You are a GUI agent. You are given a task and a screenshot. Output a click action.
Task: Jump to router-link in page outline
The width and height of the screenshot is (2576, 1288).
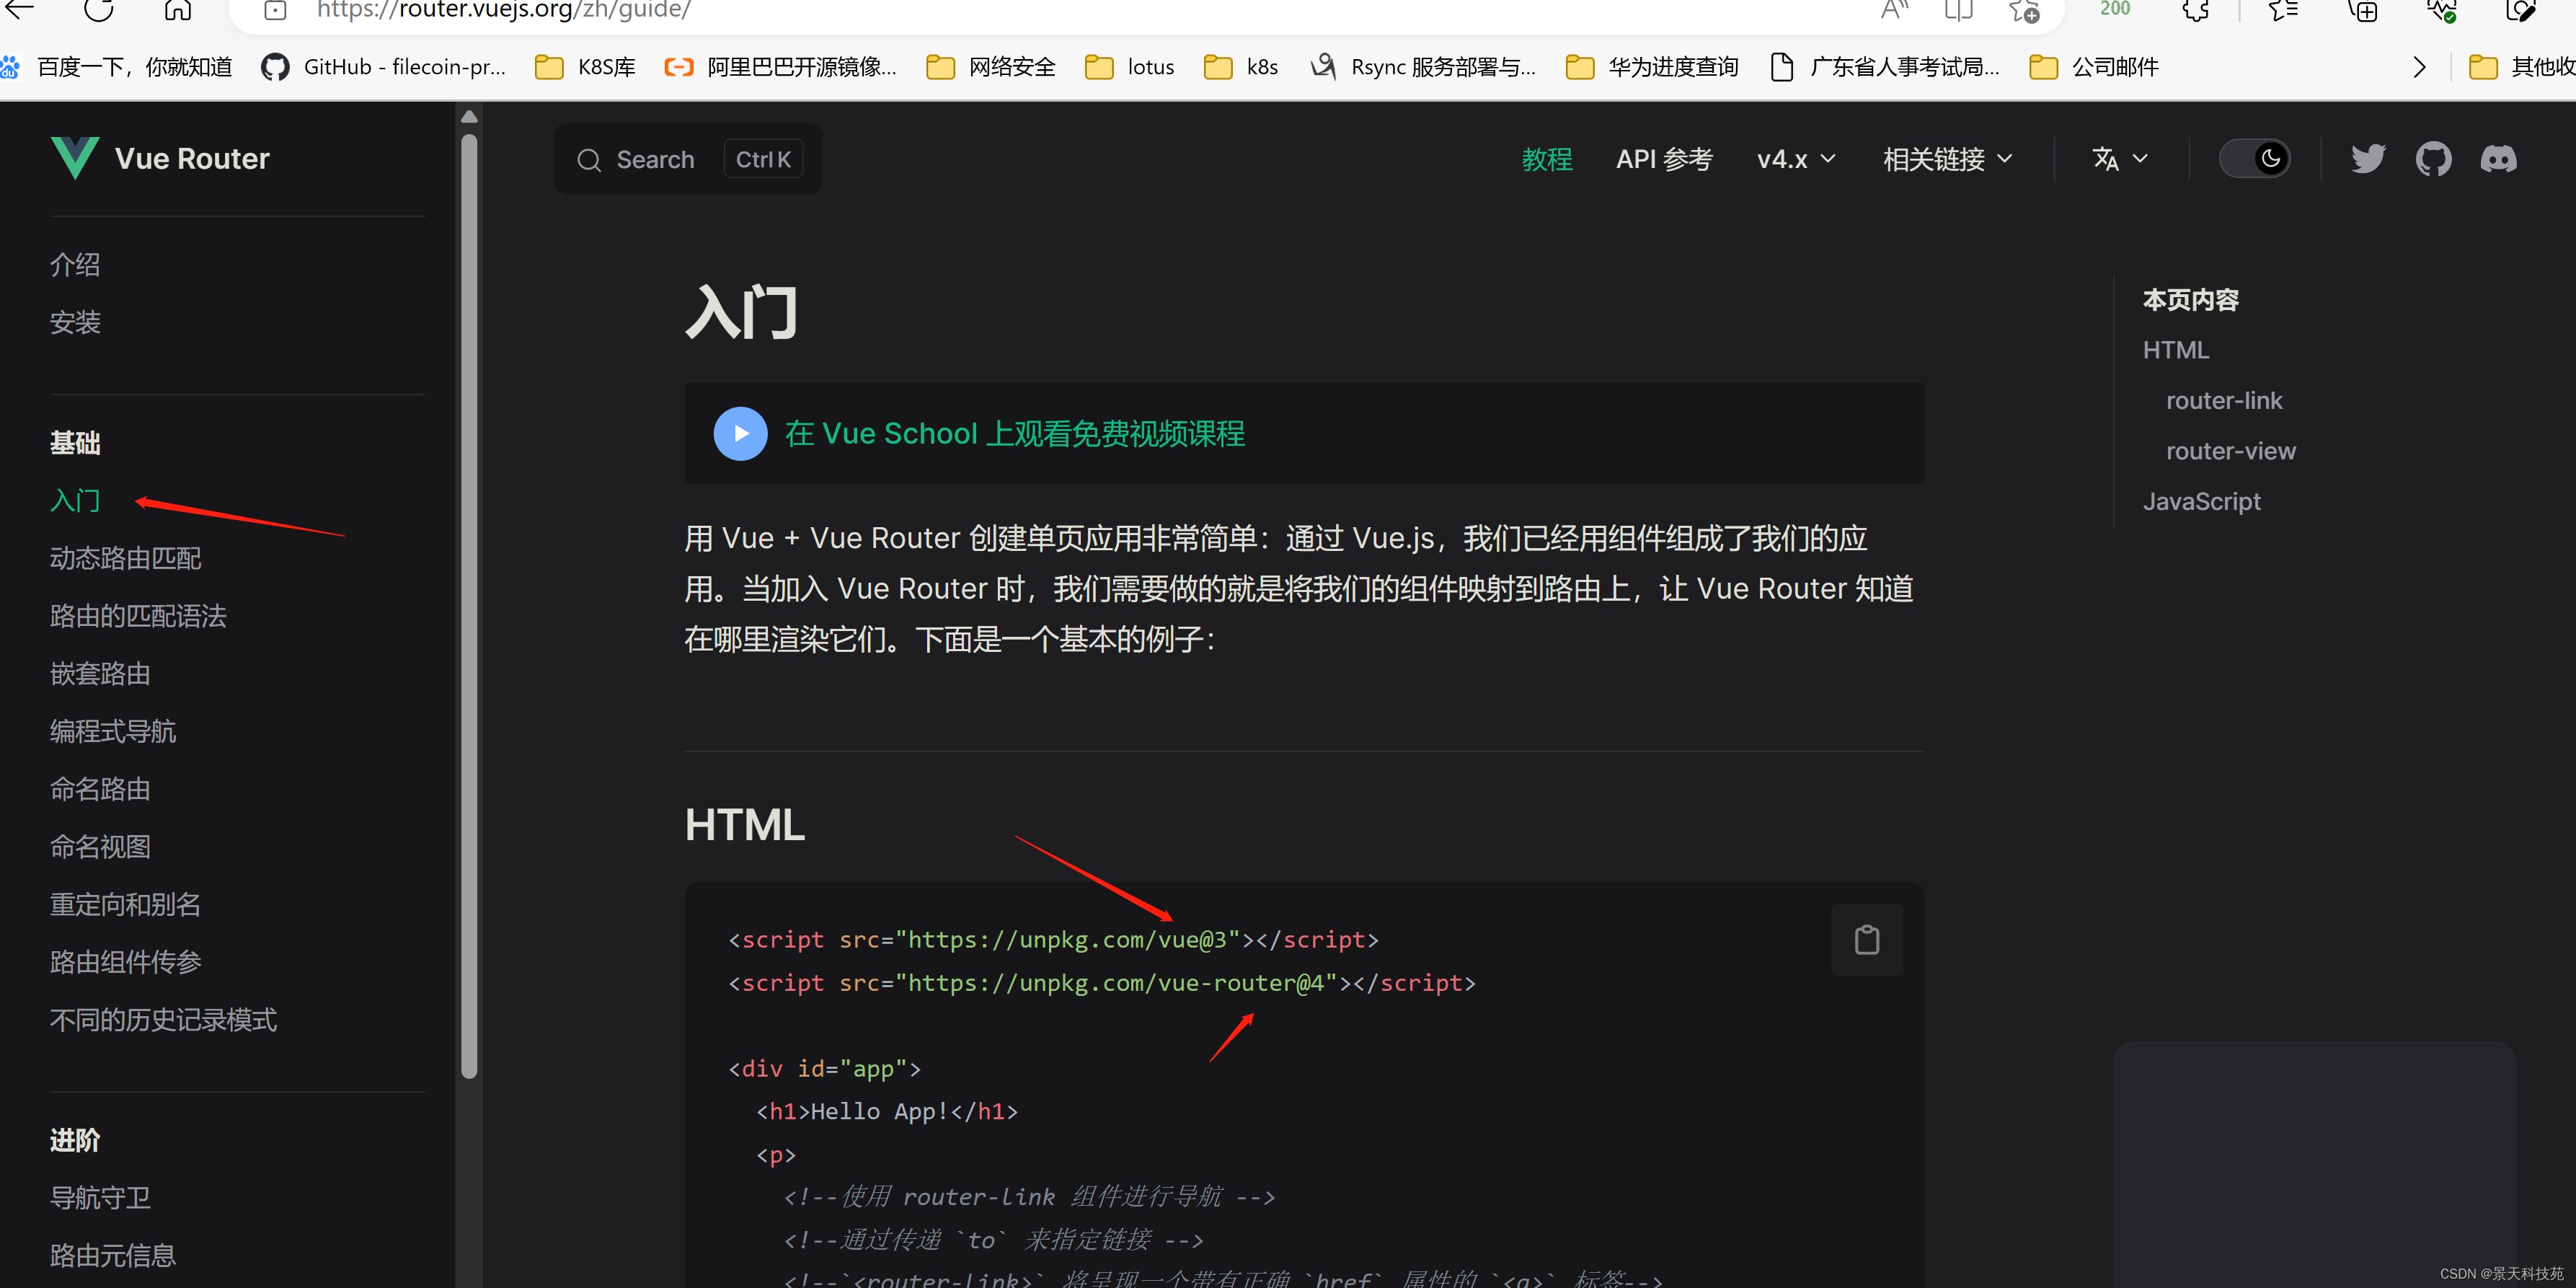click(x=2224, y=401)
